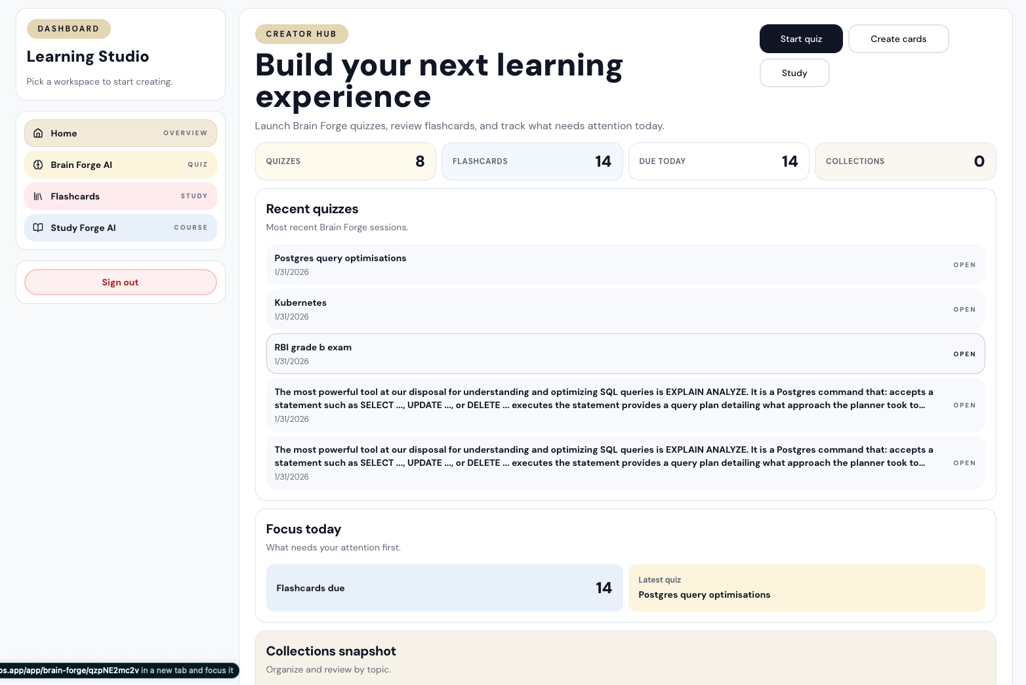This screenshot has height=685, width=1026.
Task: Click the Study Forge AI book icon
Action: (x=38, y=228)
